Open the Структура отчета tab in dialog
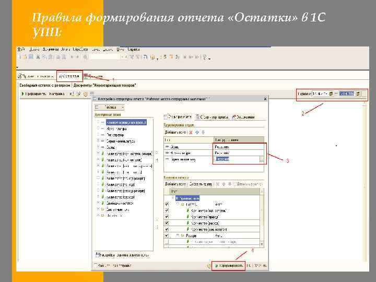This screenshot has width=376, height=282. (x=178, y=117)
